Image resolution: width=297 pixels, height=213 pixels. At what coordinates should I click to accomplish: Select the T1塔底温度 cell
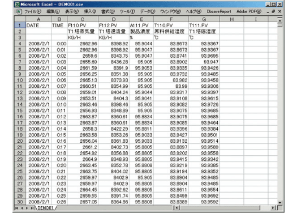coord(204,32)
